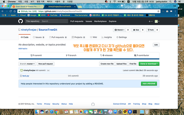
Task: Open iTunes from the Dock
Action: tap(110, 112)
